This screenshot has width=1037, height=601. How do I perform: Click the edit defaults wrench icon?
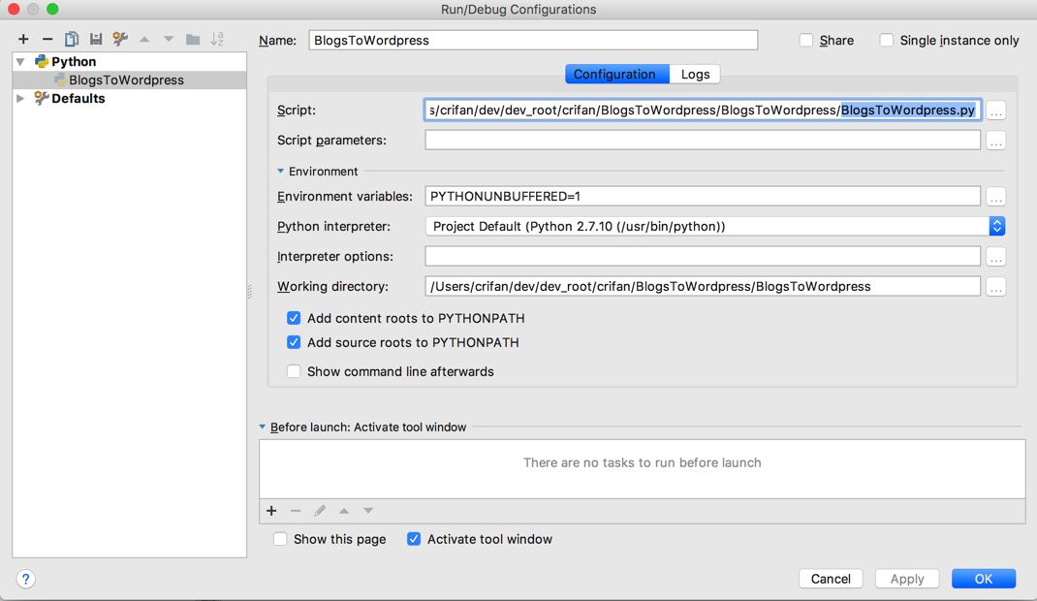120,39
